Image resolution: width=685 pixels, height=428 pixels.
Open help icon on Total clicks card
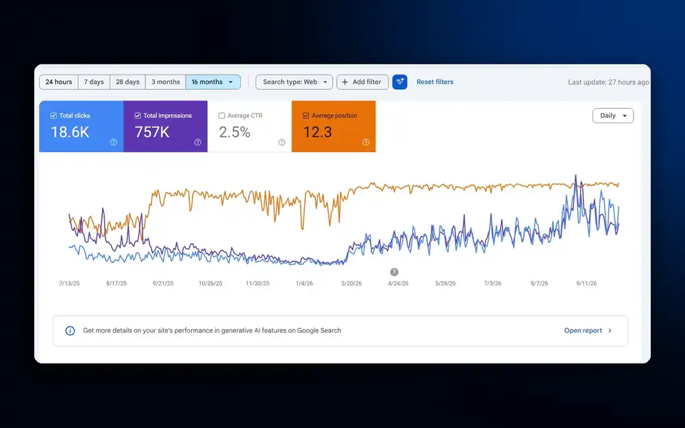pyautogui.click(x=114, y=142)
